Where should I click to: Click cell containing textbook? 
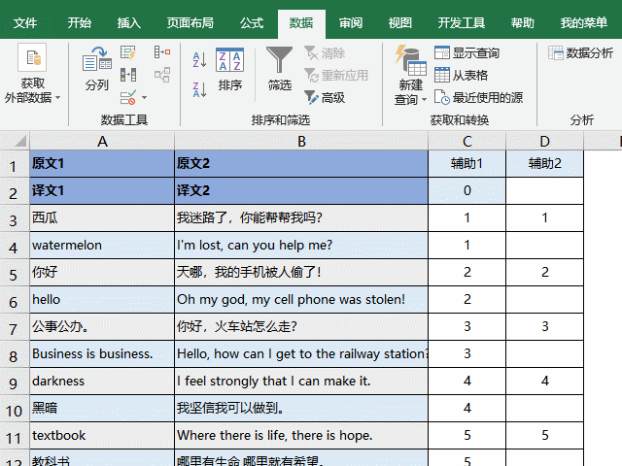coord(102,436)
